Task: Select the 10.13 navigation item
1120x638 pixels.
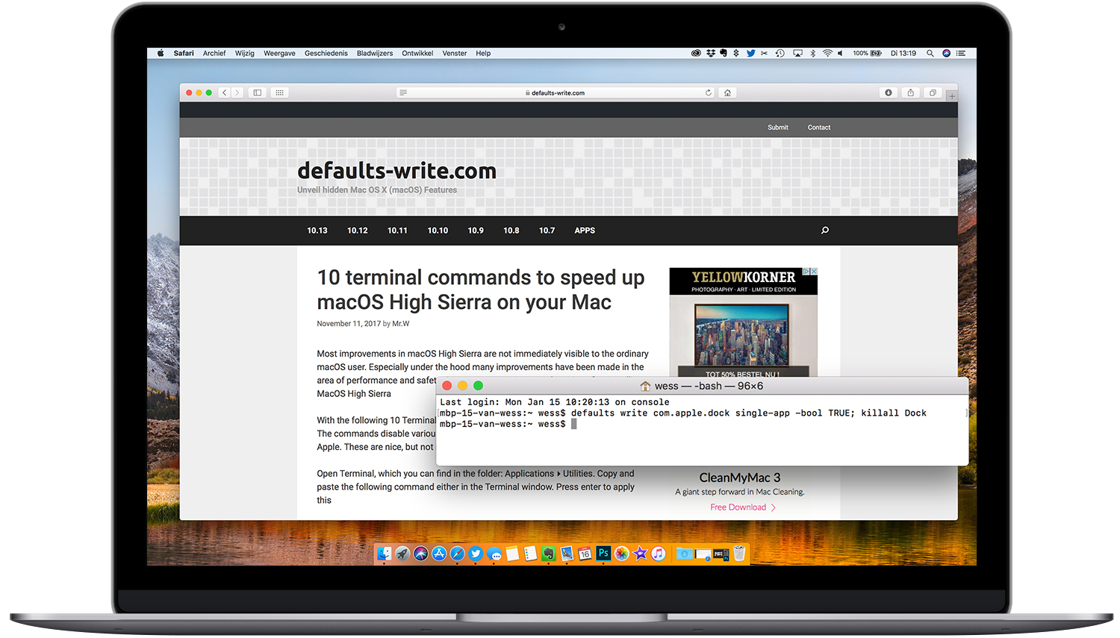Action: click(x=317, y=231)
